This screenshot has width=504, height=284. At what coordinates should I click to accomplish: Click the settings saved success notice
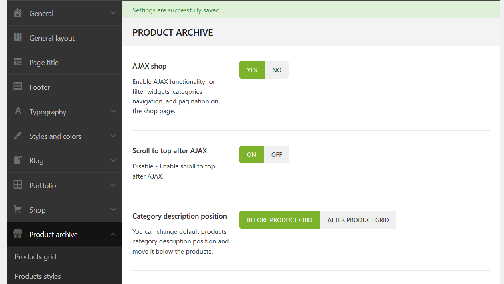[177, 10]
